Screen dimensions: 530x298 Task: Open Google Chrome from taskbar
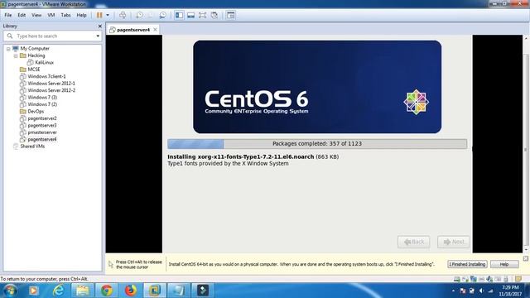(x=107, y=291)
